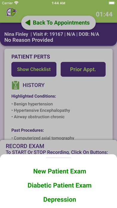The height and width of the screenshot is (208, 117).
Task: Tap the brain chat app logo
Action: click(x=12, y=12)
